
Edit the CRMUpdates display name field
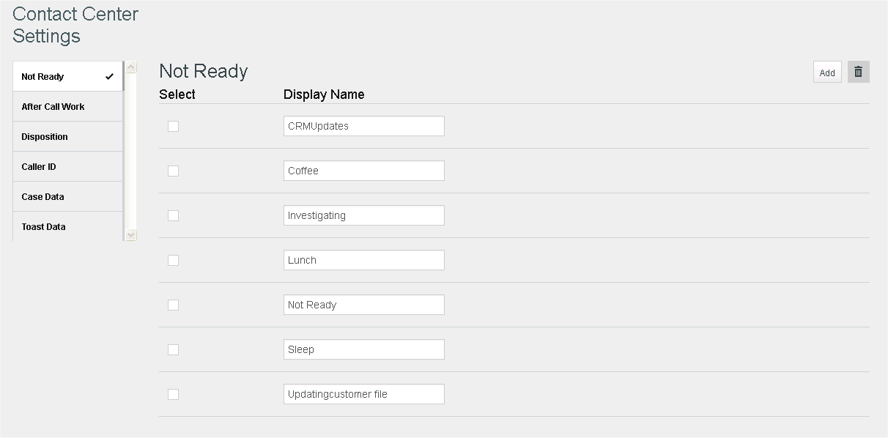(x=363, y=126)
